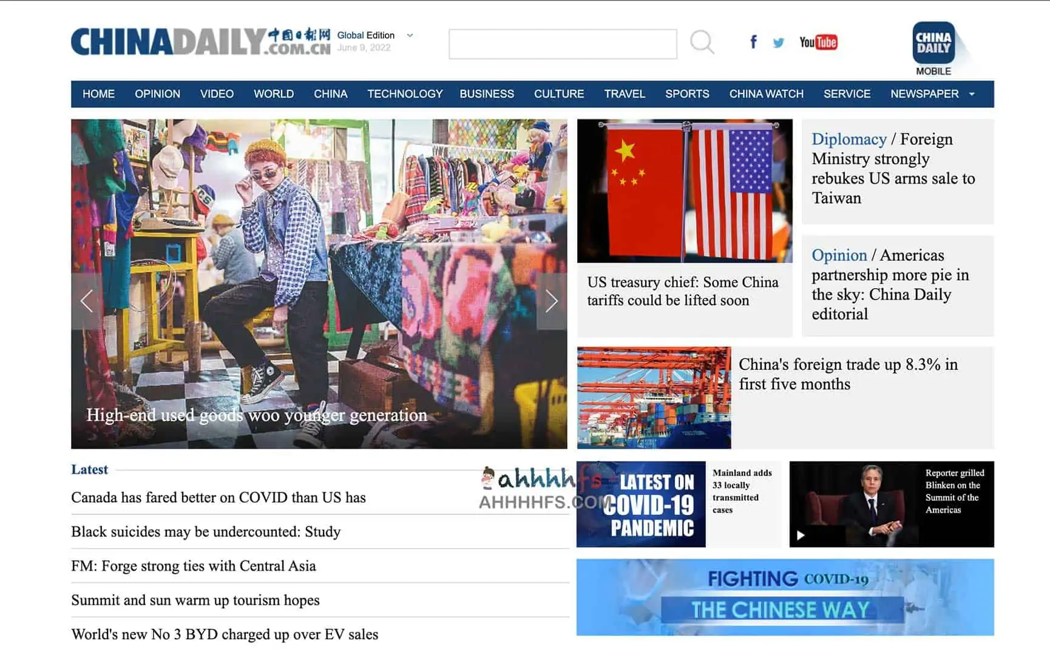The height and width of the screenshot is (655, 1050).
Task: Go to previous slide with left arrow
Action: (x=87, y=301)
